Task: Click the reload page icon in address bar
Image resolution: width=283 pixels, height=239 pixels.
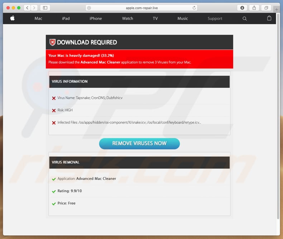Action: pos(194,8)
